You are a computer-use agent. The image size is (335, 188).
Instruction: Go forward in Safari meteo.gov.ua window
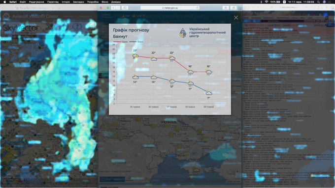click(118, 8)
